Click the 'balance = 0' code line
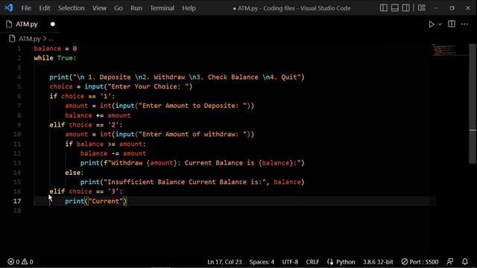 [x=55, y=48]
